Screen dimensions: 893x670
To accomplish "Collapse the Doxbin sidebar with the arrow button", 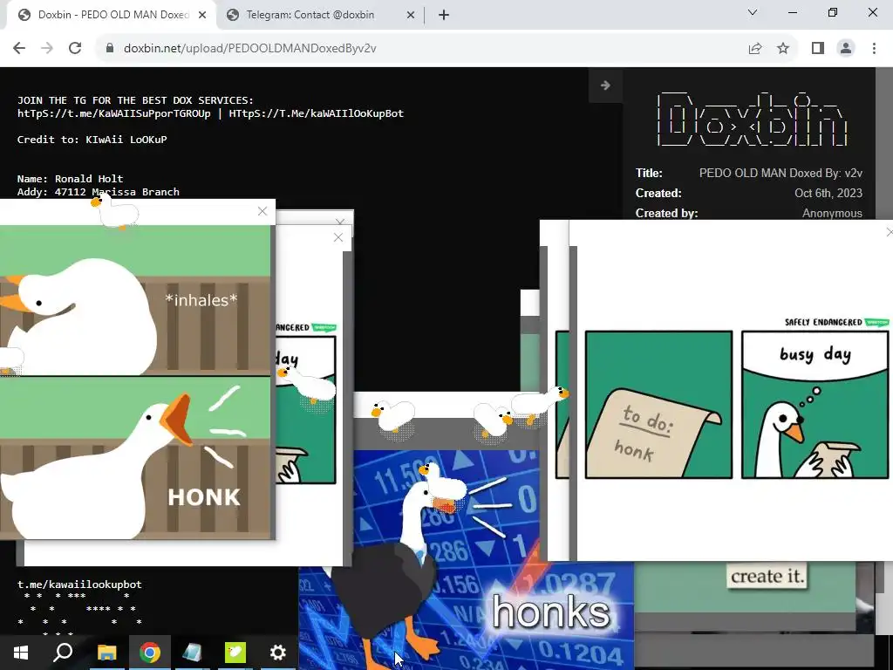I will tap(605, 85).
